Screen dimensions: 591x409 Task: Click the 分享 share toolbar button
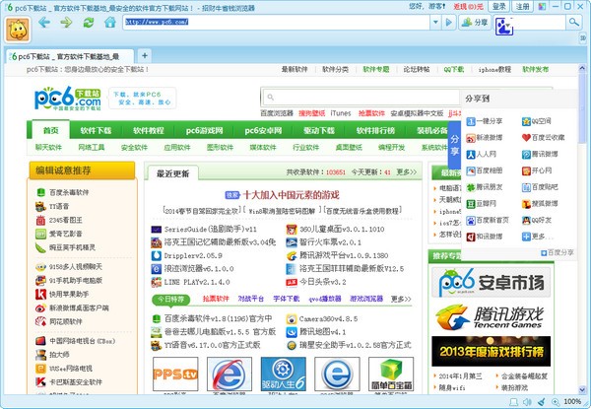(475, 23)
